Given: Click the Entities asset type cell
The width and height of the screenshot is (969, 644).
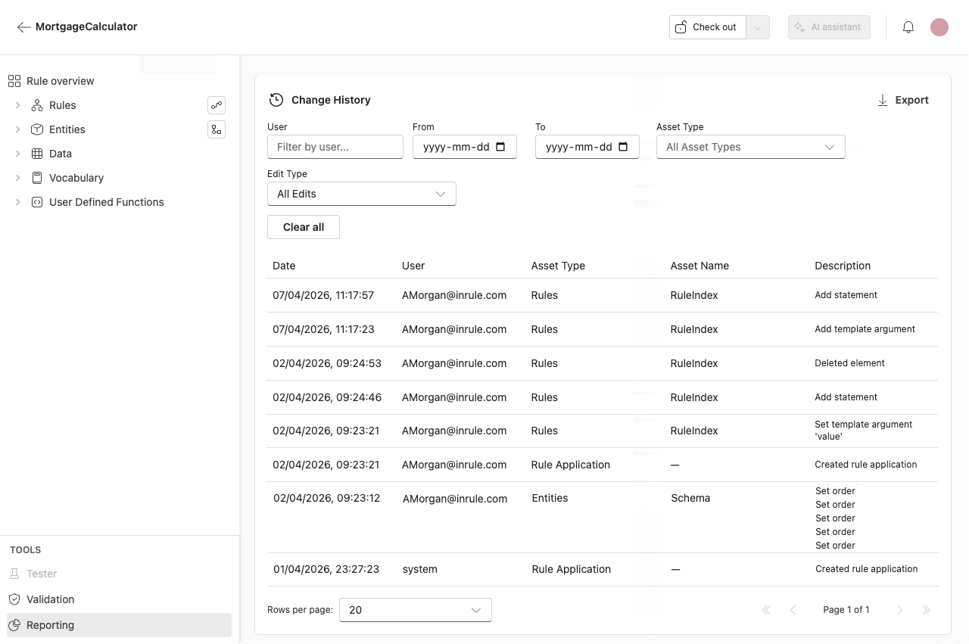Looking at the screenshot, I should pos(550,498).
